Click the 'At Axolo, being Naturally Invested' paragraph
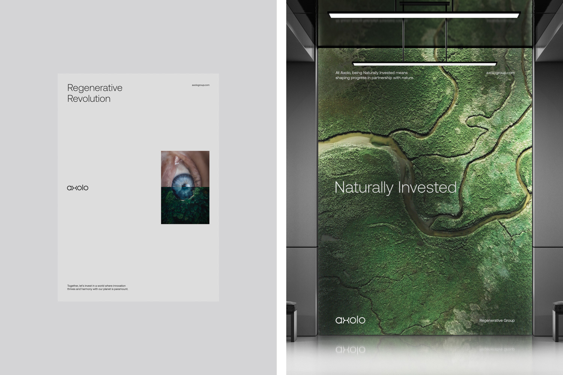Viewport: 563px width, 375px height. coord(374,75)
